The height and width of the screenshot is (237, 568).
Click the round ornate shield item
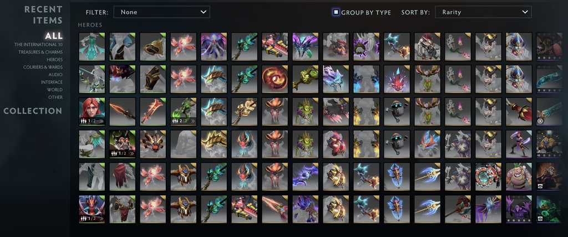(488, 177)
